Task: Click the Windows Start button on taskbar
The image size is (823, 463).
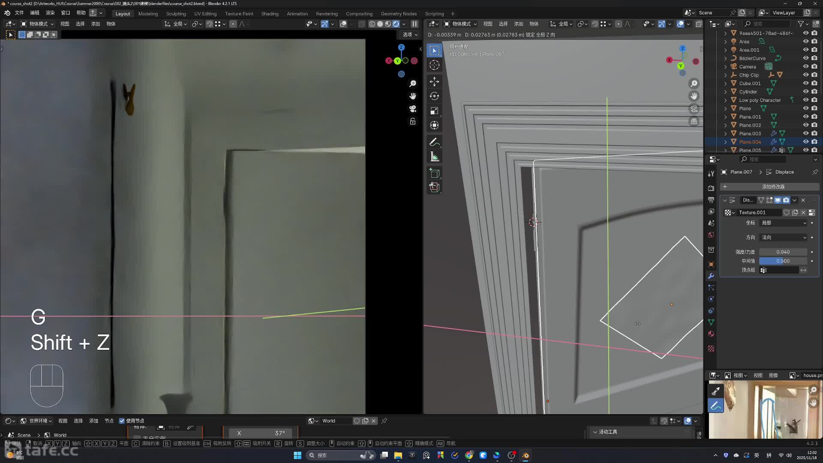Action: click(297, 455)
